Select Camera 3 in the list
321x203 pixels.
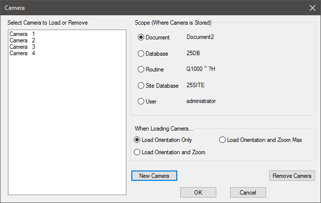point(22,47)
